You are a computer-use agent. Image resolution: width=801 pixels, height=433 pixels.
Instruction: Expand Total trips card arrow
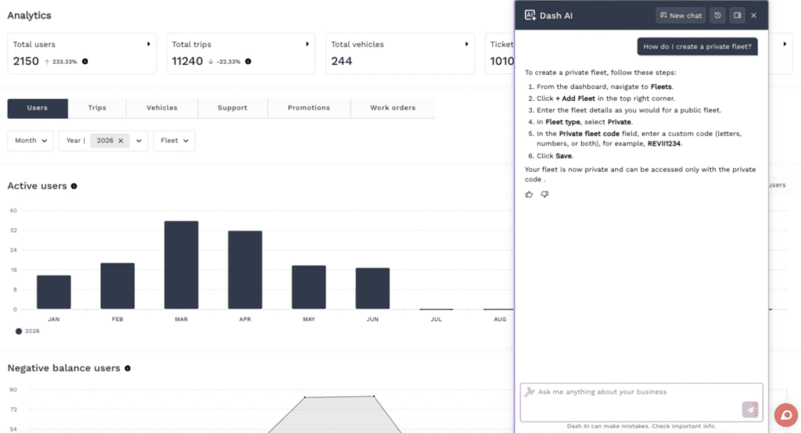click(307, 45)
